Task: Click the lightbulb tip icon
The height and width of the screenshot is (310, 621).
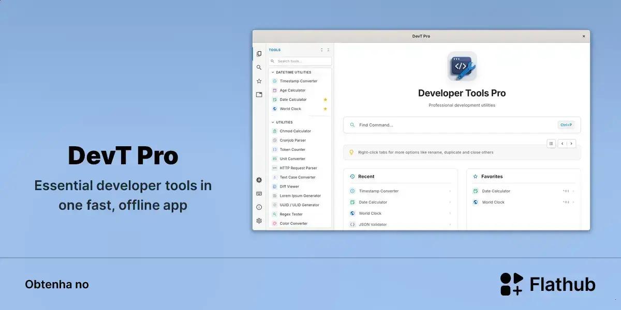Action: 351,152
